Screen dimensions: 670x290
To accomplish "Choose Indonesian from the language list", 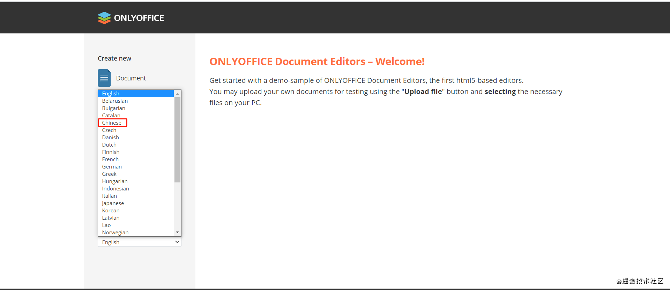I will pos(136,188).
